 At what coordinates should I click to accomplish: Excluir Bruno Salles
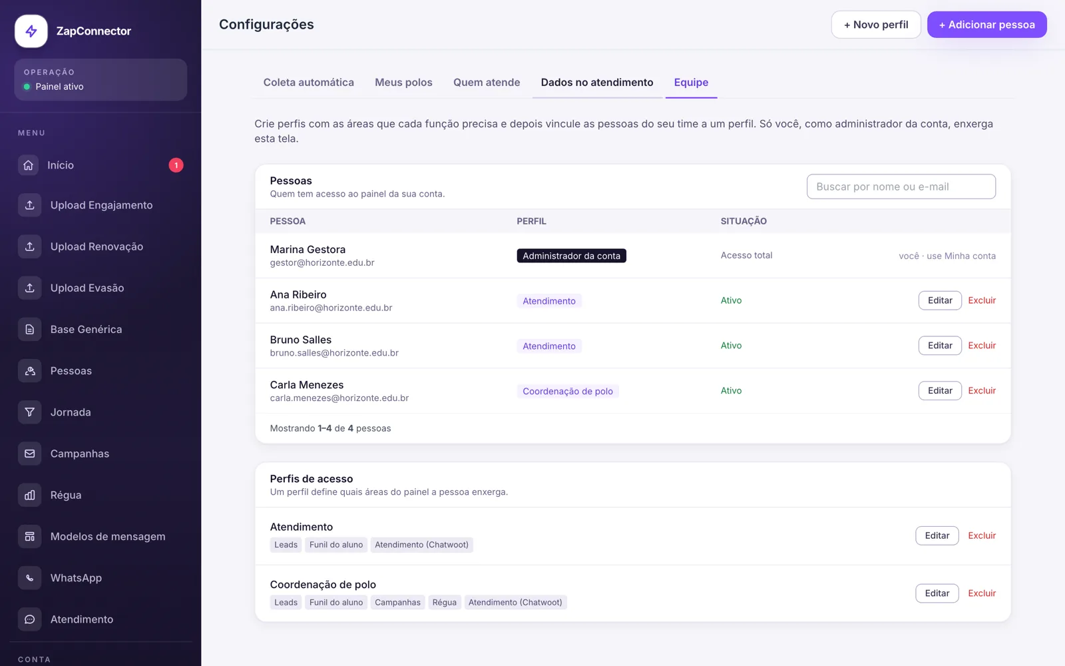pos(982,346)
